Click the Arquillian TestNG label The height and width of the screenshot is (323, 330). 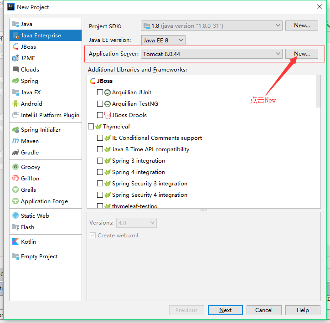(x=135, y=104)
